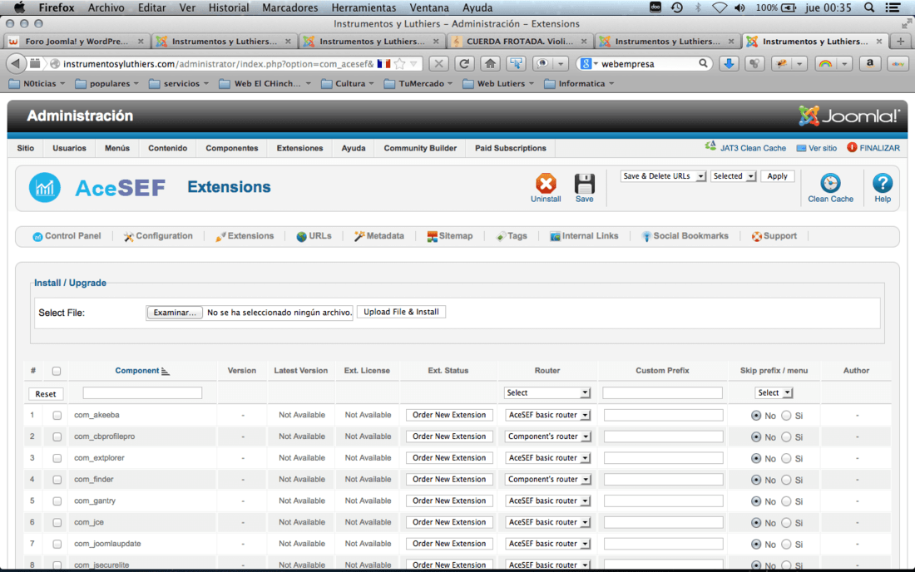Open the Componentes Joomla menu
Image resolution: width=915 pixels, height=572 pixels.
(x=232, y=148)
